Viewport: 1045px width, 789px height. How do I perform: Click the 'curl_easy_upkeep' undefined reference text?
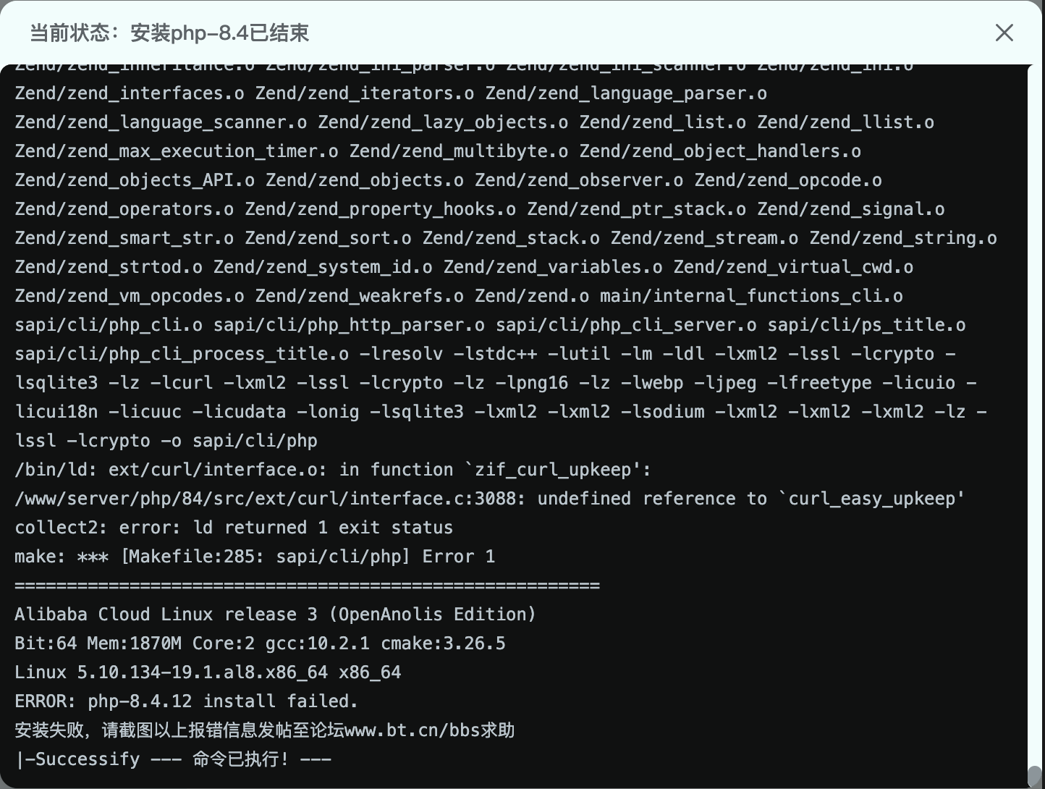pyautogui.click(x=876, y=498)
